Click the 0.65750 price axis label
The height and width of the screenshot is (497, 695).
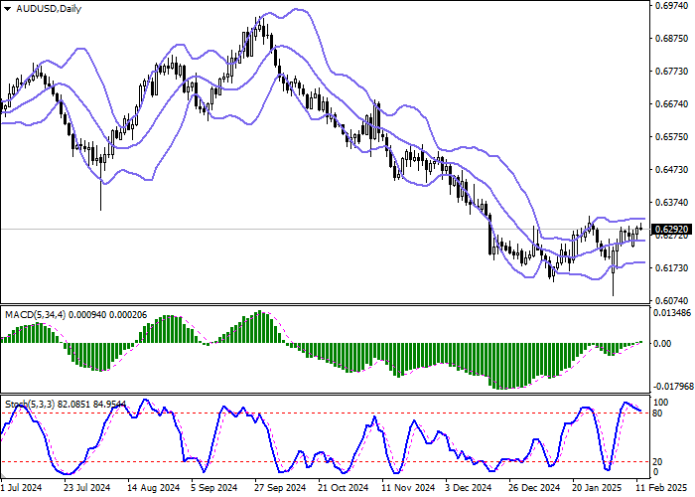point(669,136)
